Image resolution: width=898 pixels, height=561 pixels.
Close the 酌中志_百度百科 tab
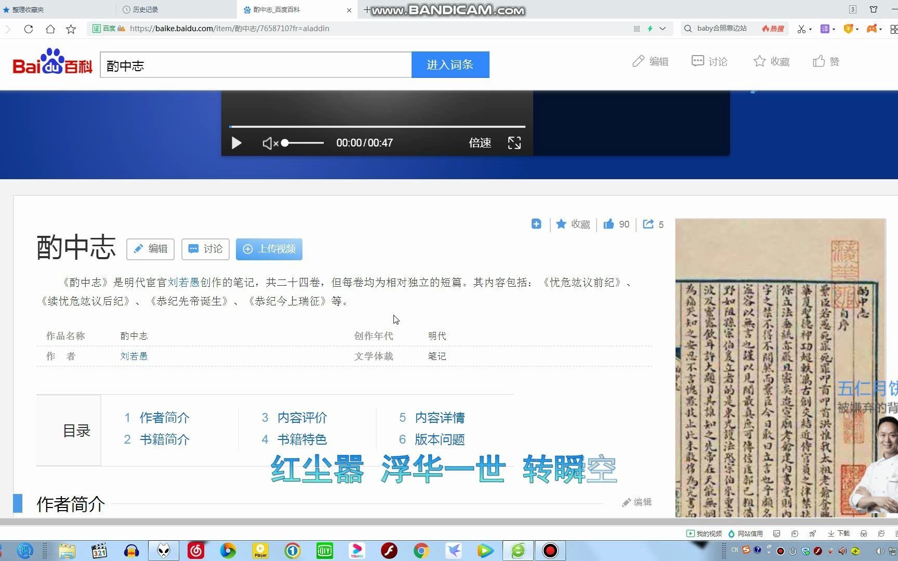349,10
